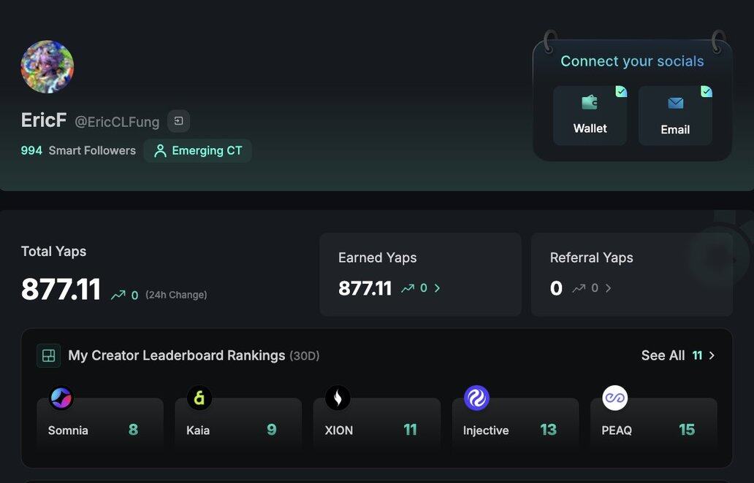Click the See All link
Image resolution: width=754 pixels, height=483 pixels.
663,356
